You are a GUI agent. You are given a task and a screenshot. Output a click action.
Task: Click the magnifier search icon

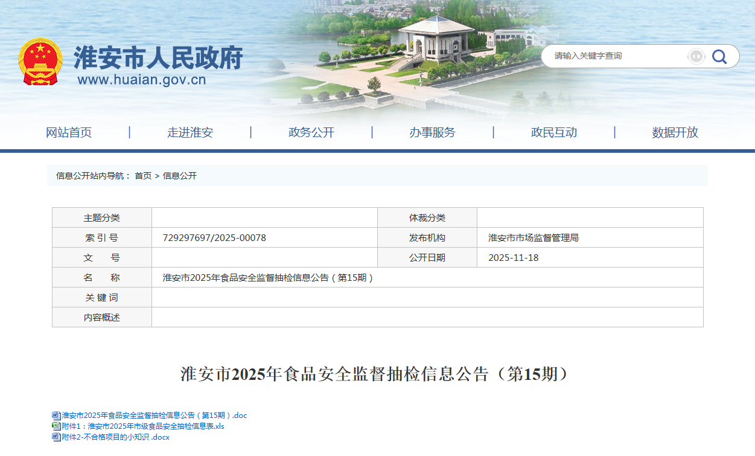[719, 56]
